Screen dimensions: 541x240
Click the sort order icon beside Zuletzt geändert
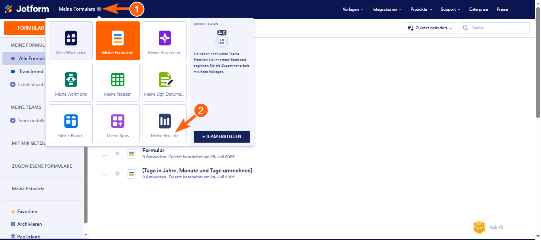tap(410, 28)
